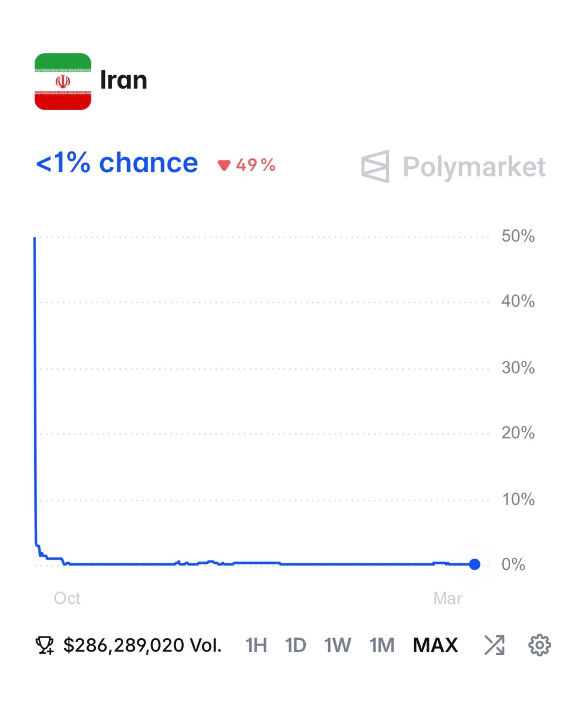Click the shuffle/compare arrows icon
Screen dimensions: 580x724
pyautogui.click(x=494, y=645)
